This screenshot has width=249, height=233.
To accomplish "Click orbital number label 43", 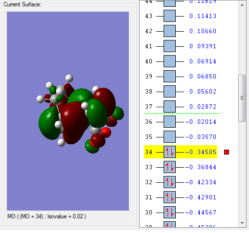I will [148, 16].
